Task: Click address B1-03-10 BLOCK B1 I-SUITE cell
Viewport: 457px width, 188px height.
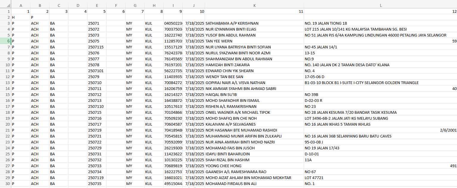Action: click(381, 83)
